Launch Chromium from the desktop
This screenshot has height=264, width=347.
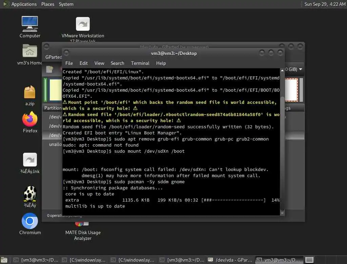30,224
